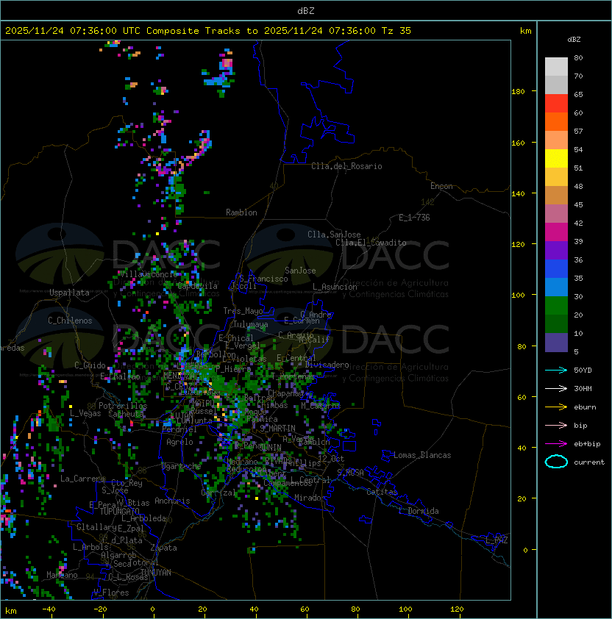612x619 pixels.
Task: Click the 'eburn' legend label
Action: tap(585, 407)
